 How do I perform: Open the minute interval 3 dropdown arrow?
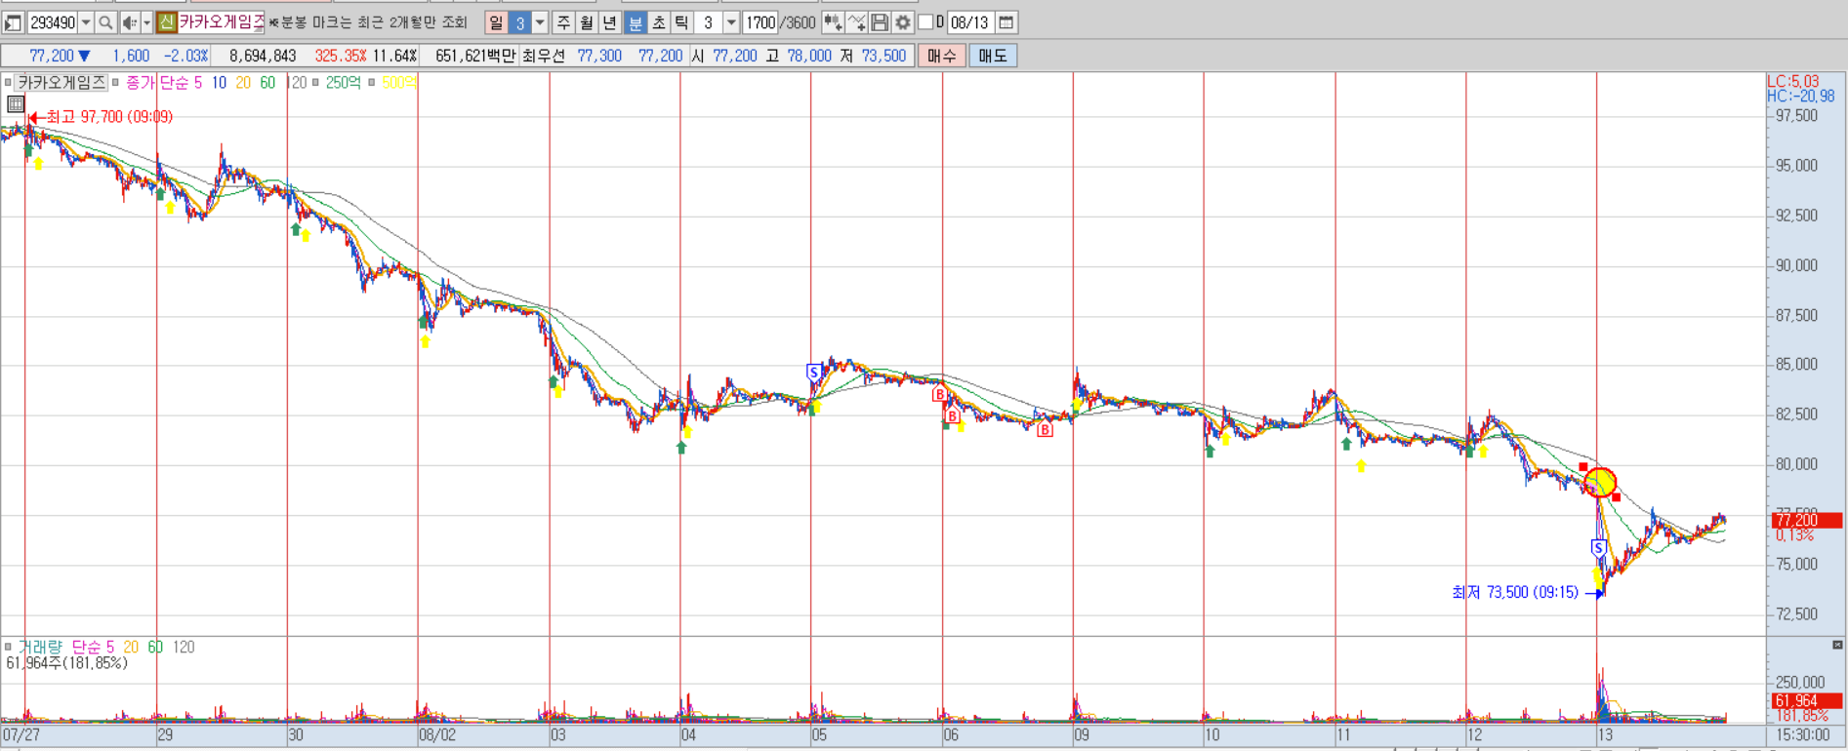tap(731, 22)
